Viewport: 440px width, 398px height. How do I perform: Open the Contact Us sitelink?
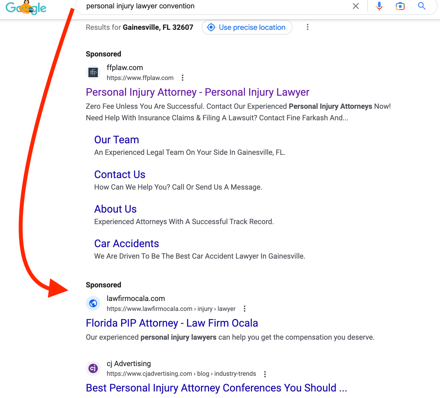coord(120,174)
